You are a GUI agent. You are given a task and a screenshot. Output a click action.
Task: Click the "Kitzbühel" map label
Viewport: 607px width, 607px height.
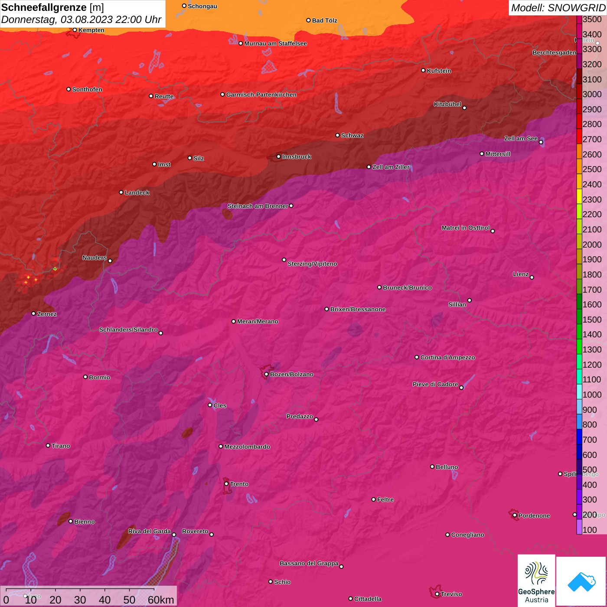447,104
